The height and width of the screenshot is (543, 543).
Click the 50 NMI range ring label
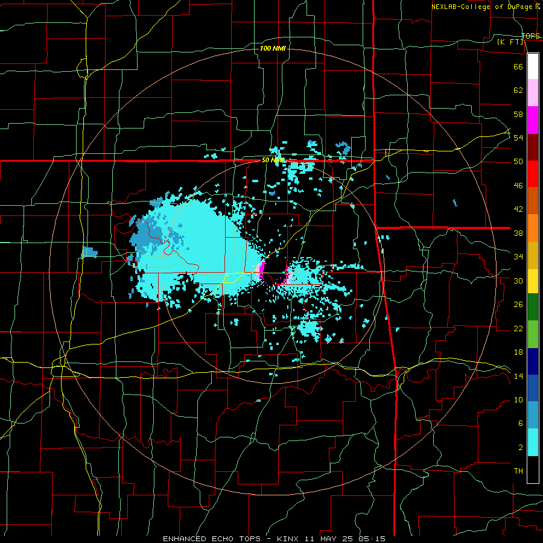273,160
